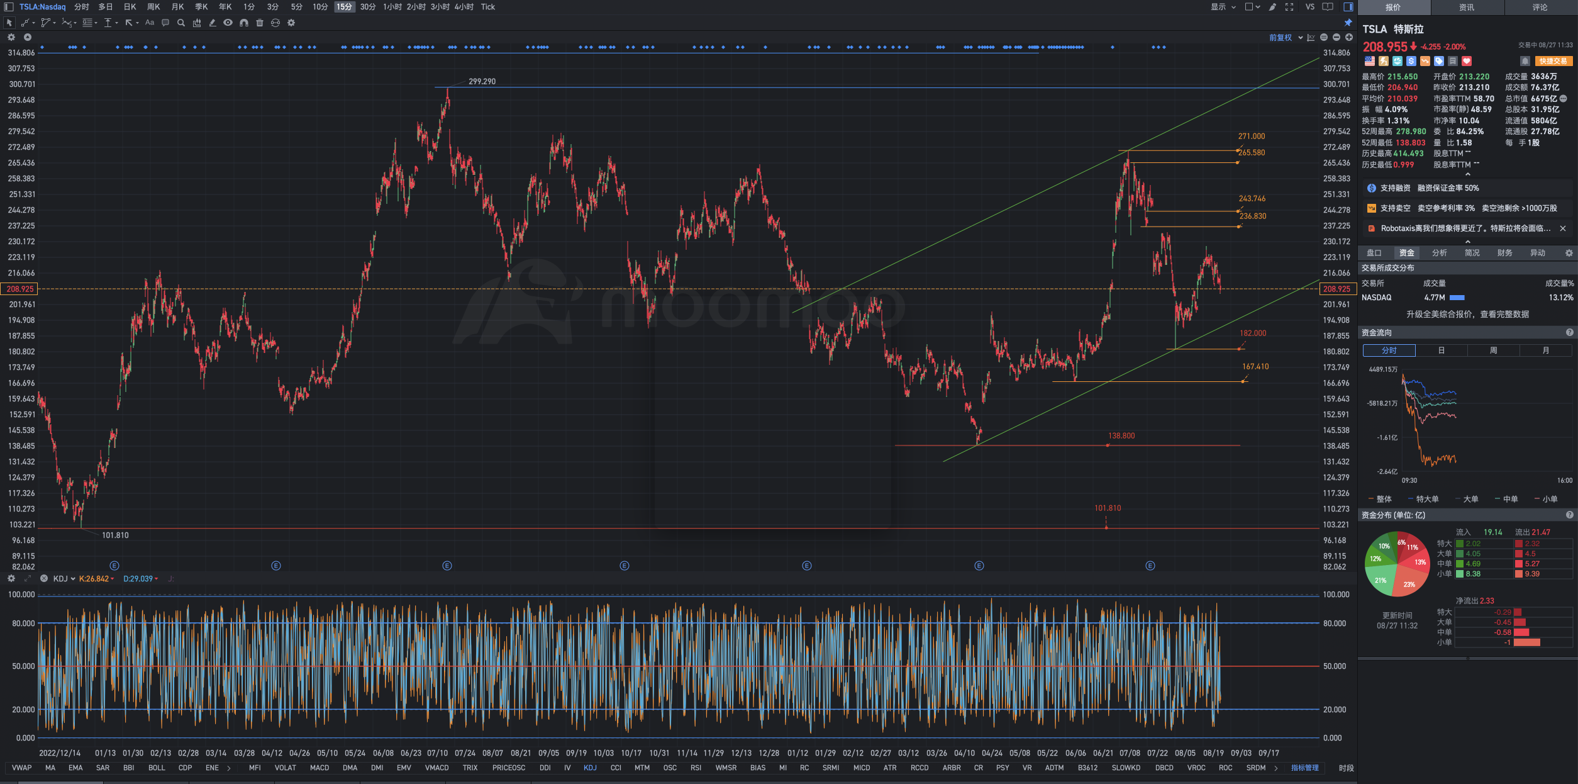1578x784 pixels.
Task: Open the 显示 display dropdown
Action: pos(1223,7)
